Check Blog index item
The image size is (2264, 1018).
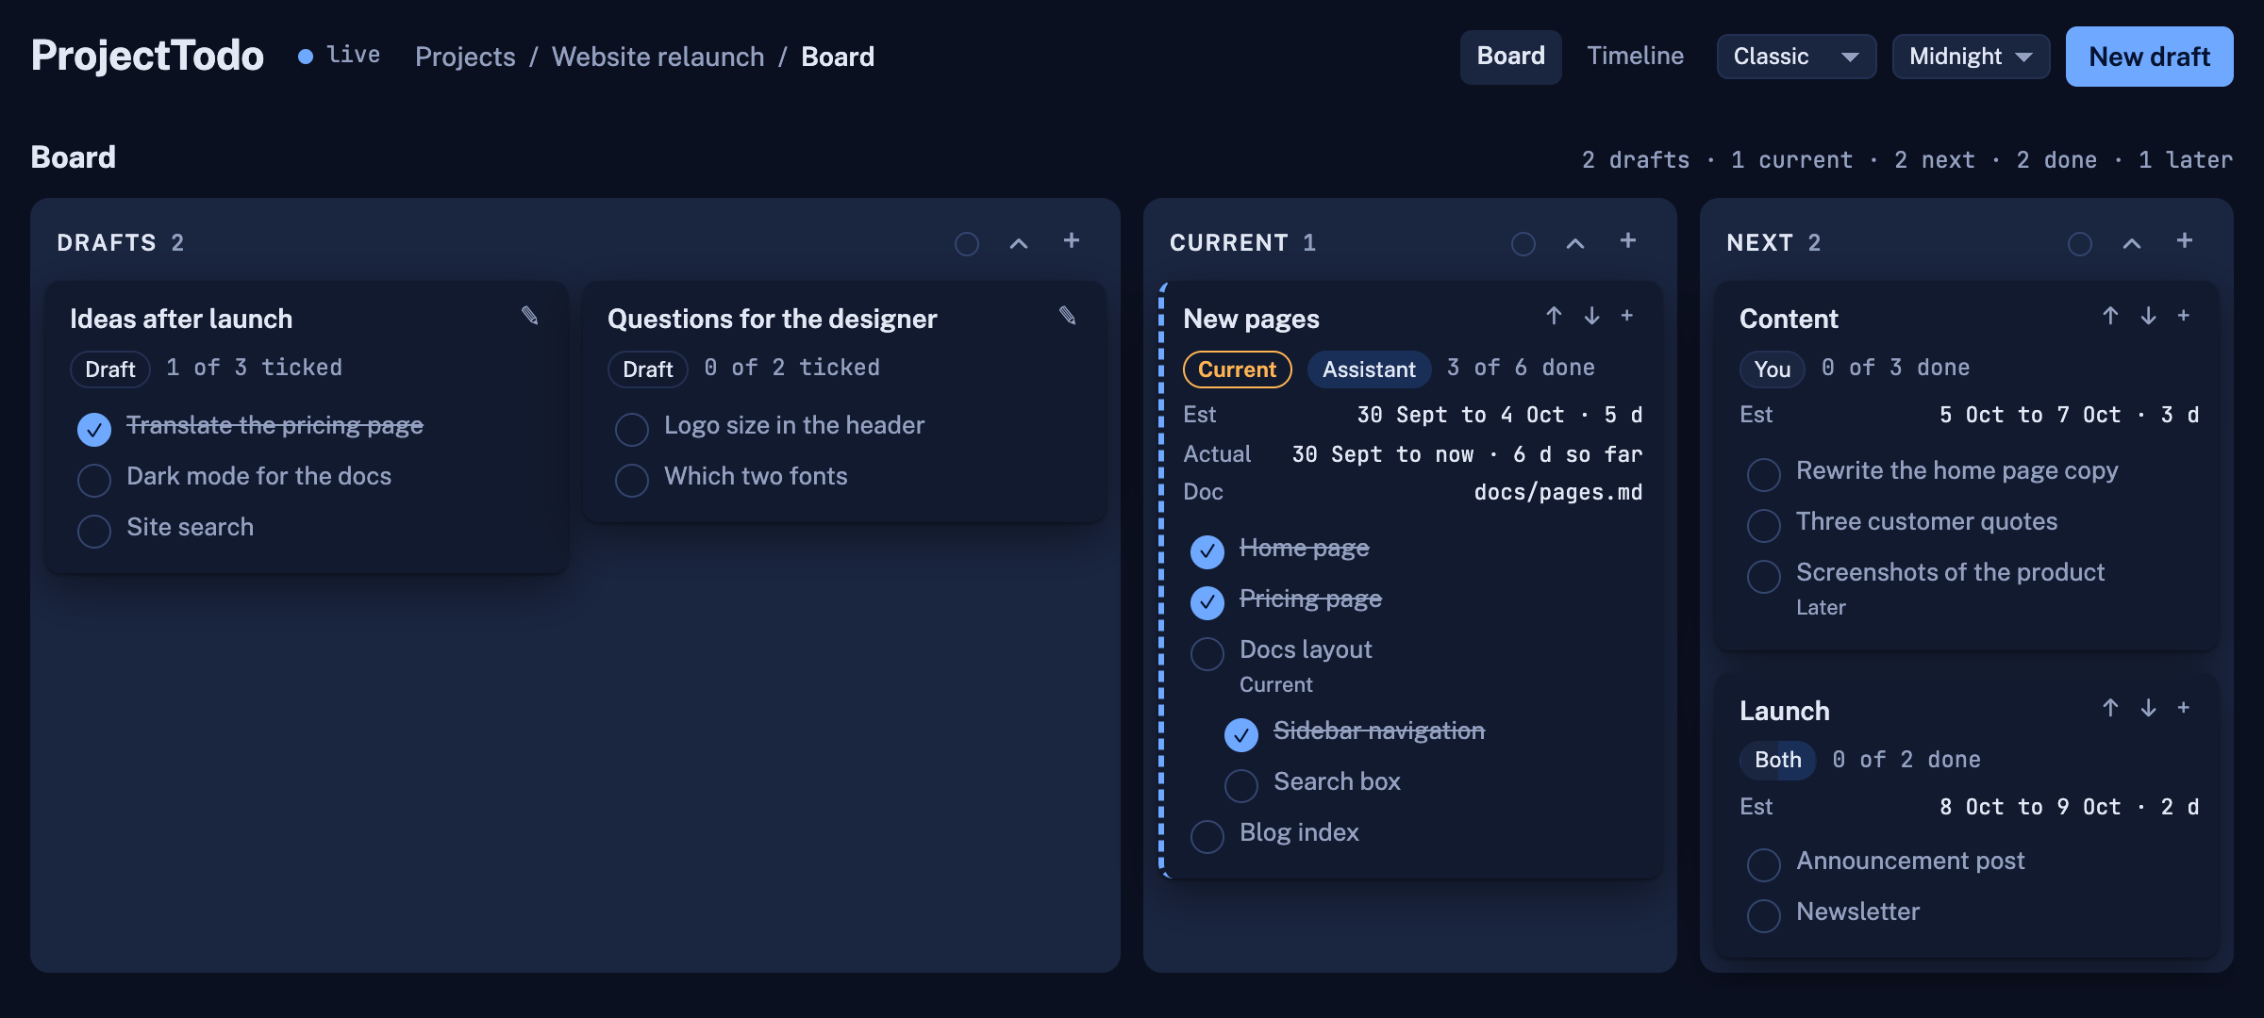click(1207, 837)
